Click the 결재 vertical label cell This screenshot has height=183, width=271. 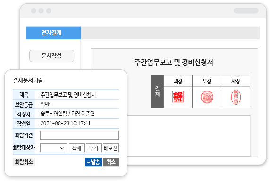[157, 91]
